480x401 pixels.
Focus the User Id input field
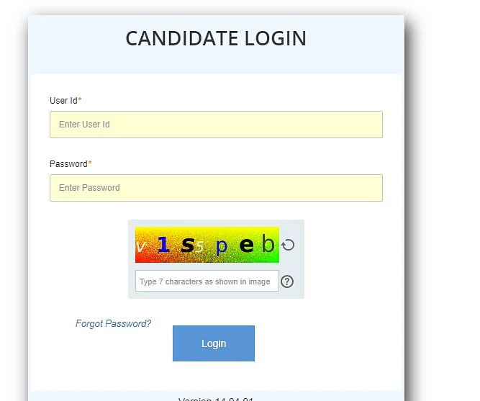point(216,125)
